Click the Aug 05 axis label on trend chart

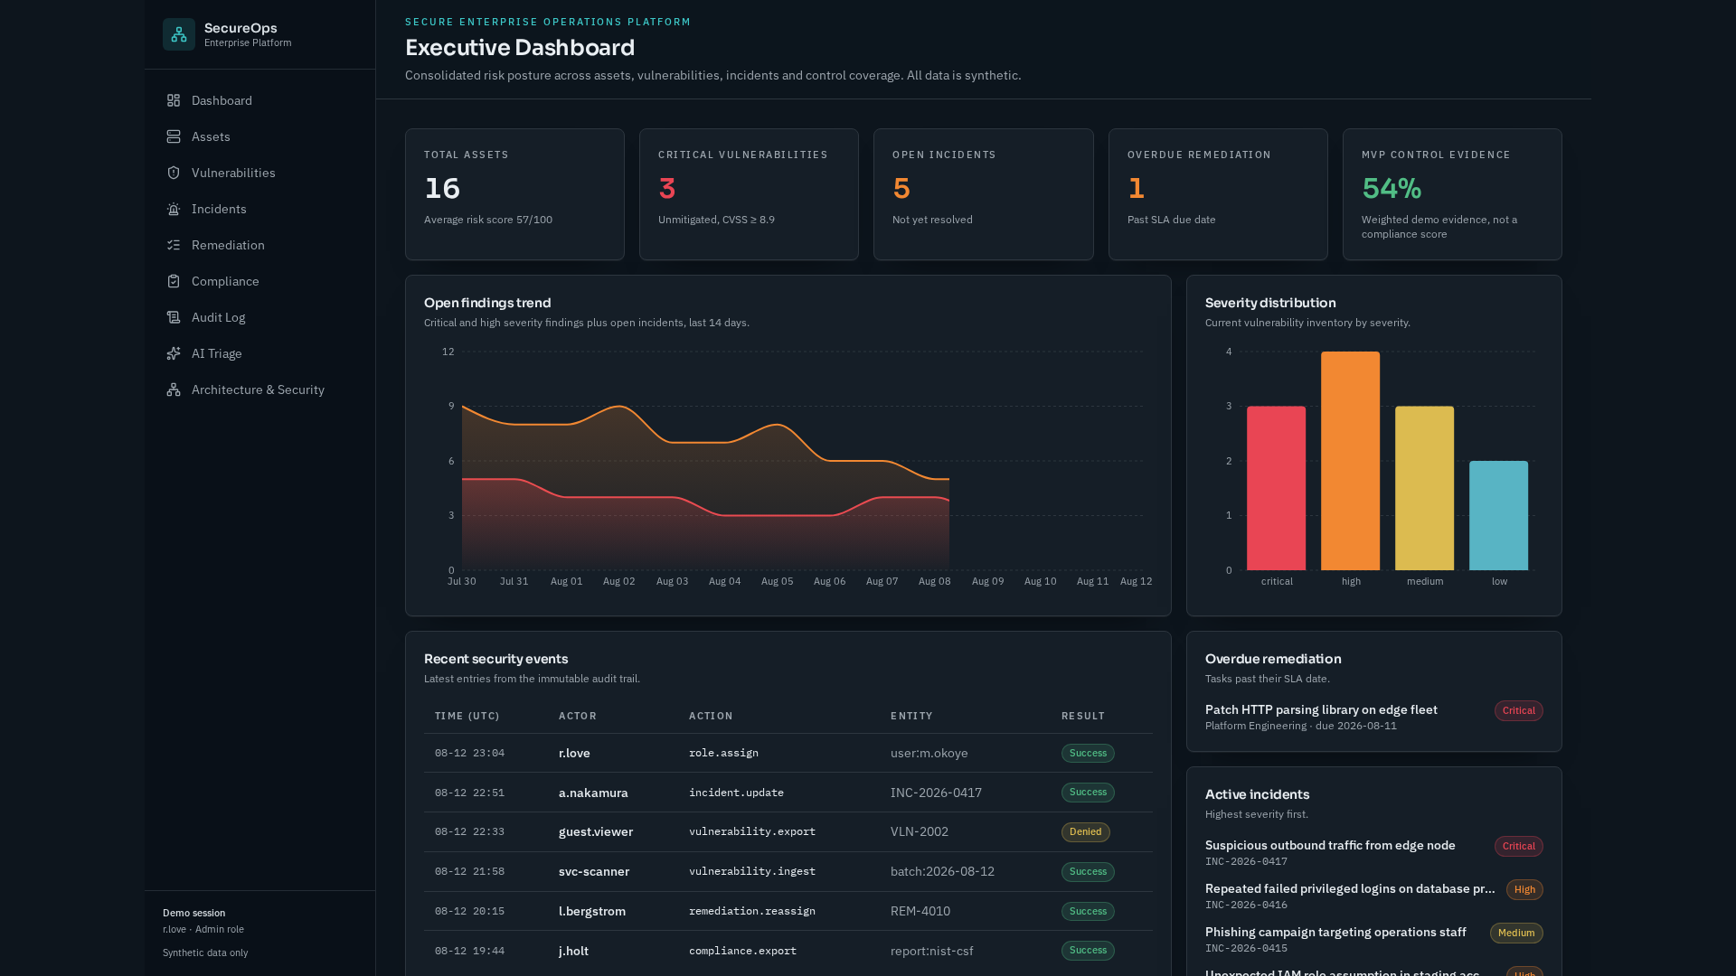[777, 581]
